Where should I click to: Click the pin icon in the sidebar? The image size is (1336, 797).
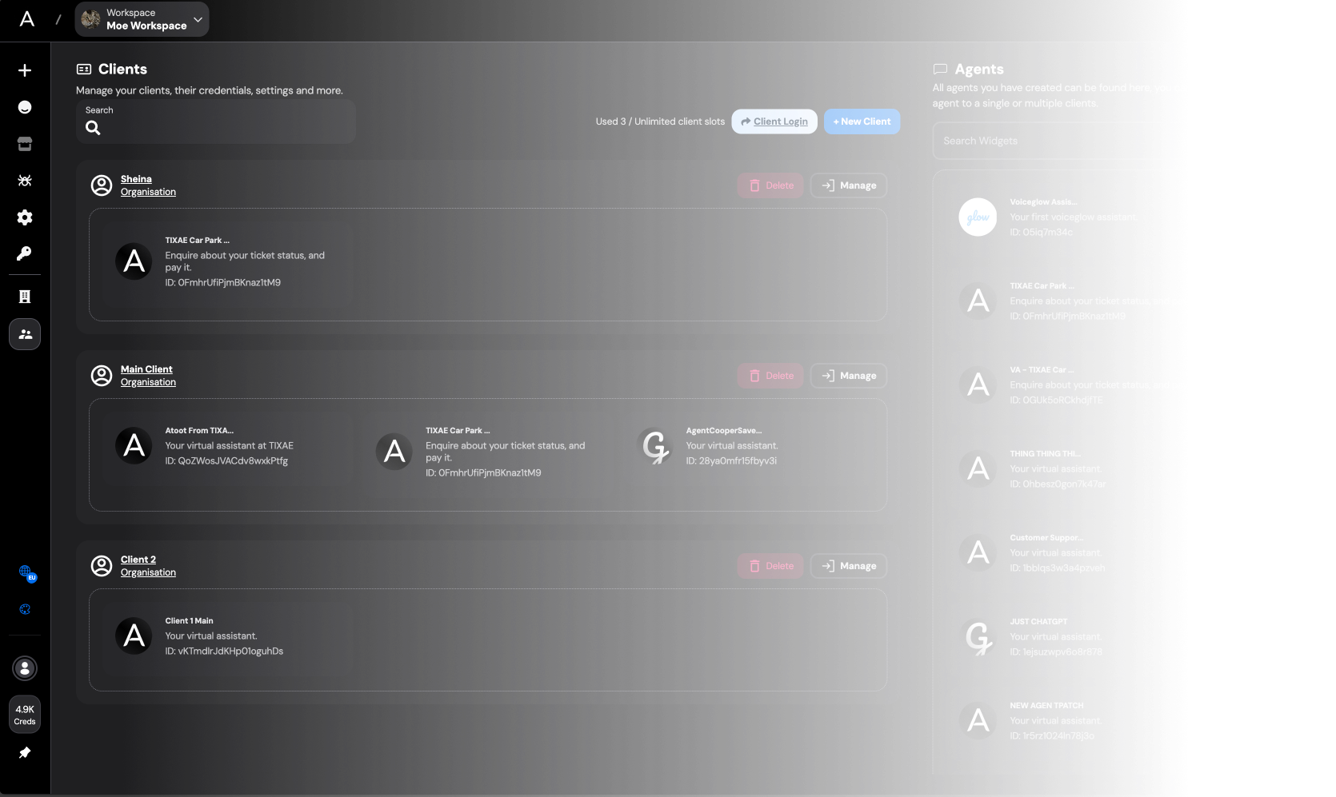click(24, 752)
